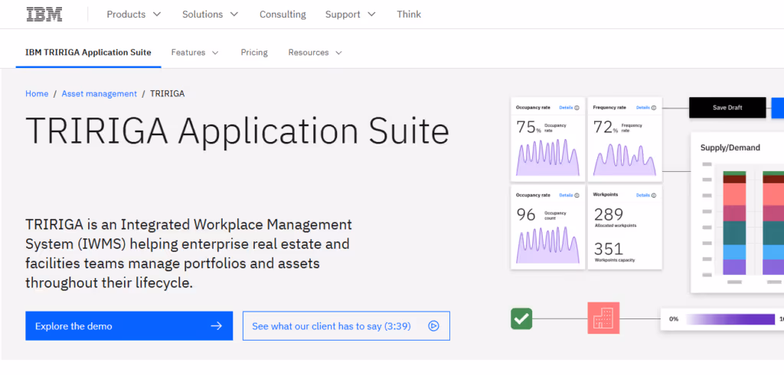Image resolution: width=784 pixels, height=375 pixels.
Task: Click the 72% frequency rate chart
Action: tap(625, 159)
